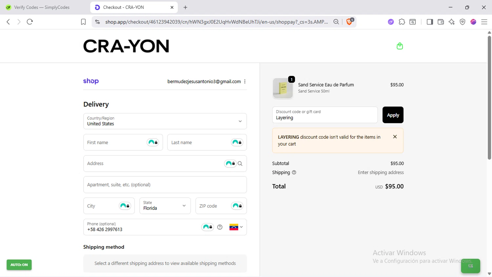Image resolution: width=492 pixels, height=277 pixels.
Task: Go back to the previous page
Action: click(x=8, y=22)
